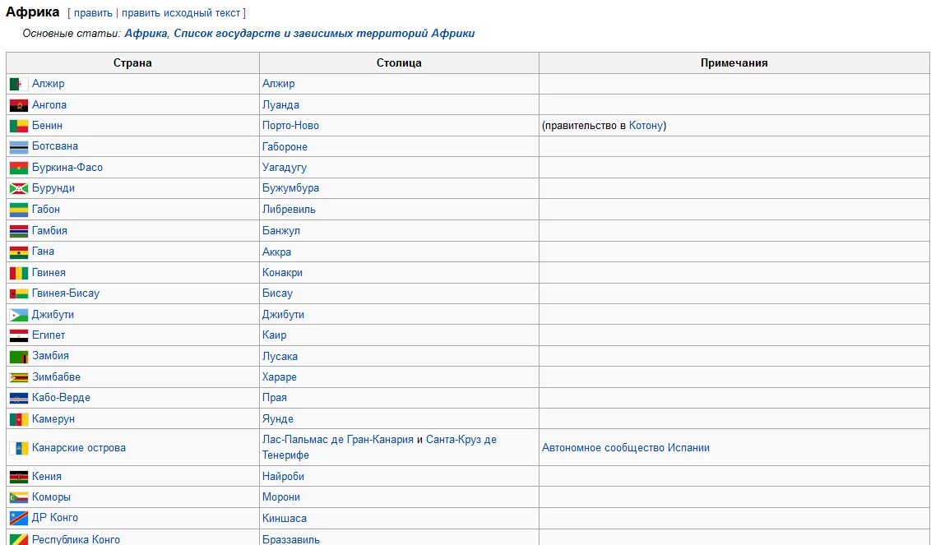
Task: Open 'Список государств и зависимых территорий Африки'
Action: 324,33
